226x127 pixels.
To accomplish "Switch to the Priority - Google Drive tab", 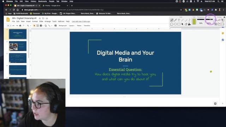I will [55, 6].
